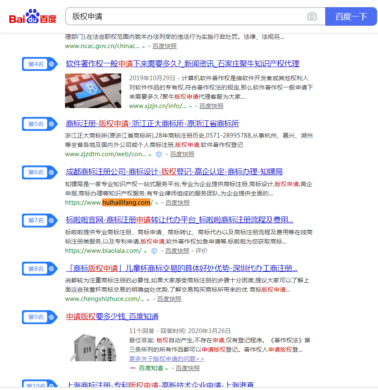
Task: Click the 第4名 rank badge
Action: click(x=40, y=64)
